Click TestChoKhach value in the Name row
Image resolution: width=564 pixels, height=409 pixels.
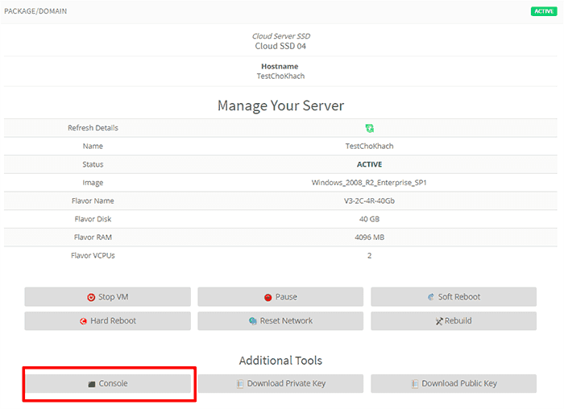(x=369, y=147)
